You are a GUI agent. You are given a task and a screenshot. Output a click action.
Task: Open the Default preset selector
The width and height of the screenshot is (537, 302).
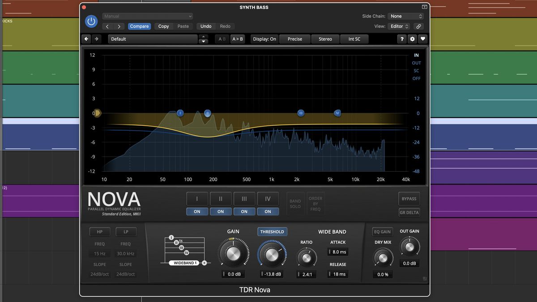tap(153, 39)
